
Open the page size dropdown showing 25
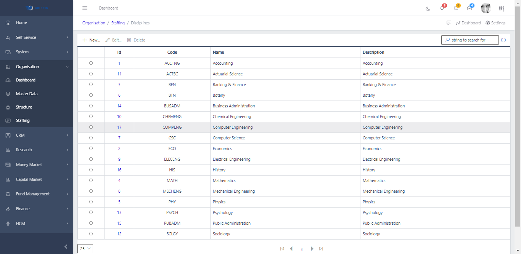pyautogui.click(x=85, y=249)
